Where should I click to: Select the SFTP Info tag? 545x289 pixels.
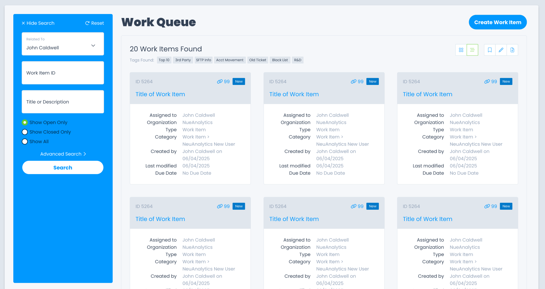(x=204, y=60)
